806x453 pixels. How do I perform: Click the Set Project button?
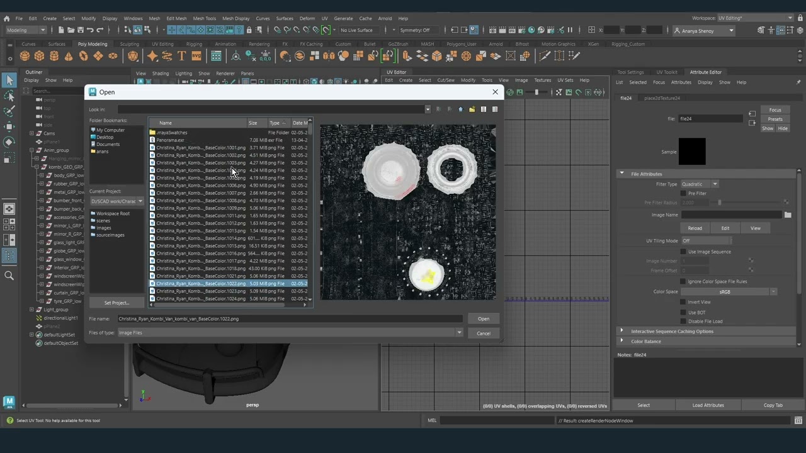[x=116, y=303]
